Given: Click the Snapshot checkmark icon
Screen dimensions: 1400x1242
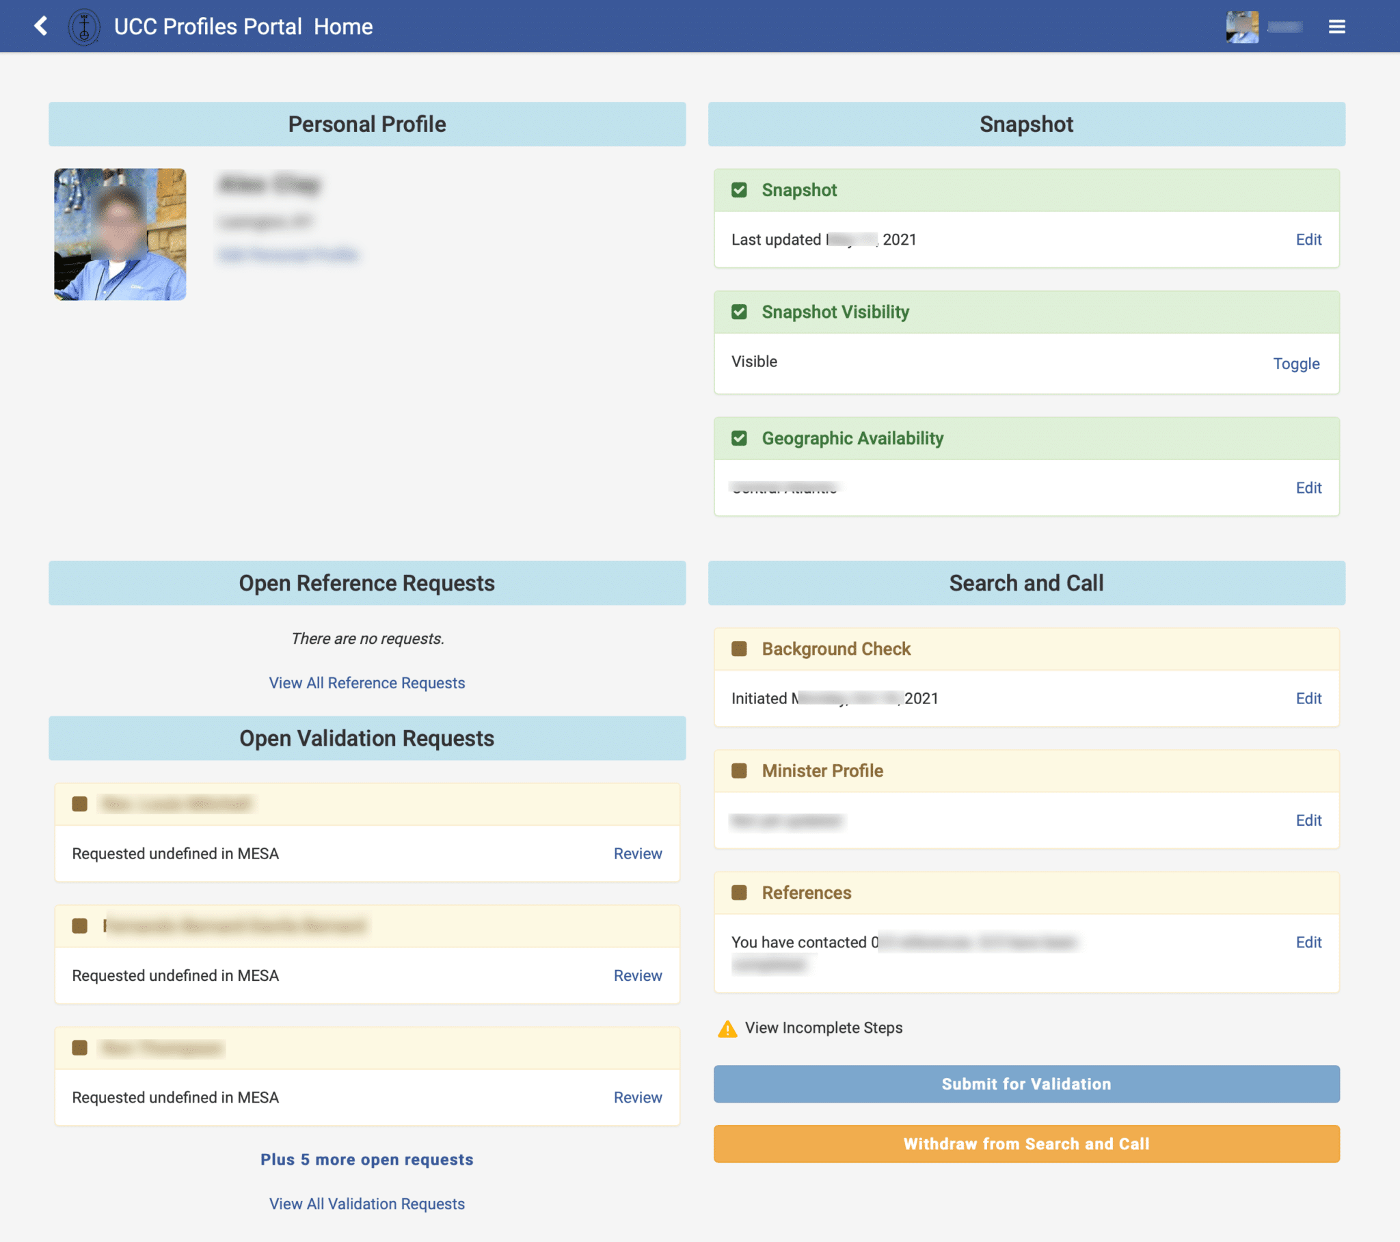Looking at the screenshot, I should pyautogui.click(x=739, y=190).
